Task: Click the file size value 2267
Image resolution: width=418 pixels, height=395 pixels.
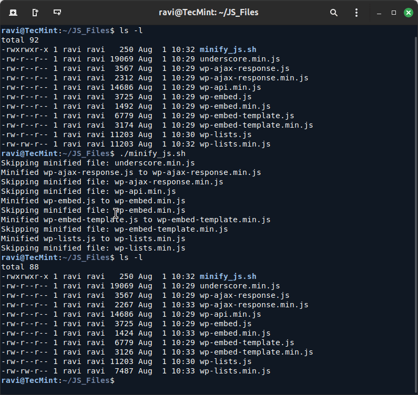Action: tap(124, 305)
